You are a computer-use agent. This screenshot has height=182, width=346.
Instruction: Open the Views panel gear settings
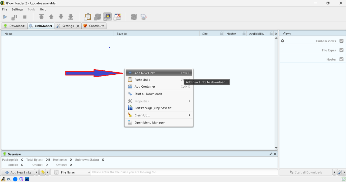[x=283, y=41]
